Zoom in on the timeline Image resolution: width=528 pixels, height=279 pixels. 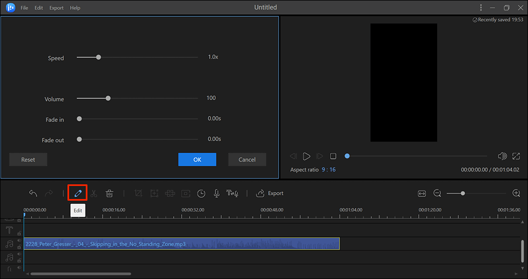(516, 193)
